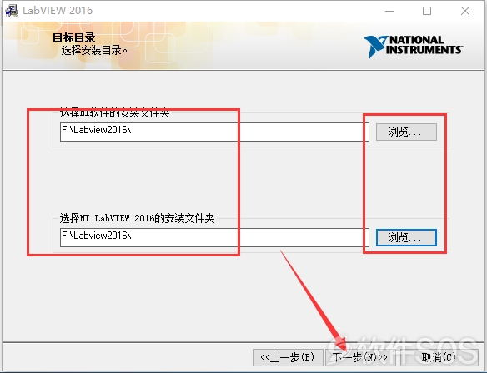The height and width of the screenshot is (373, 487).
Task: Click the LabVIEW installer icon in title bar
Action: [x=11, y=11]
